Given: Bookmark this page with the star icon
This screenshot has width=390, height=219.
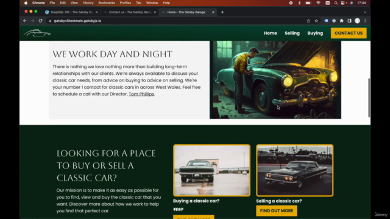Looking at the screenshot, I should point(316,21).
